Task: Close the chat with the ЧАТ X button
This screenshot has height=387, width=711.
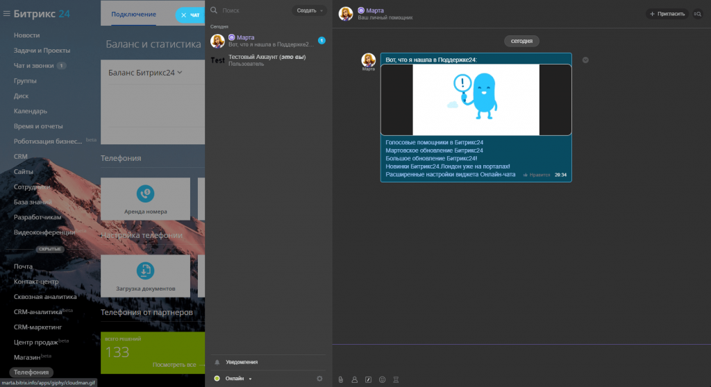Action: click(x=190, y=15)
